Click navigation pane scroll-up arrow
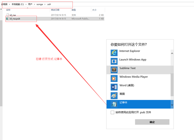Image resolution: width=194 pixels, height=140 pixels. 1,9
